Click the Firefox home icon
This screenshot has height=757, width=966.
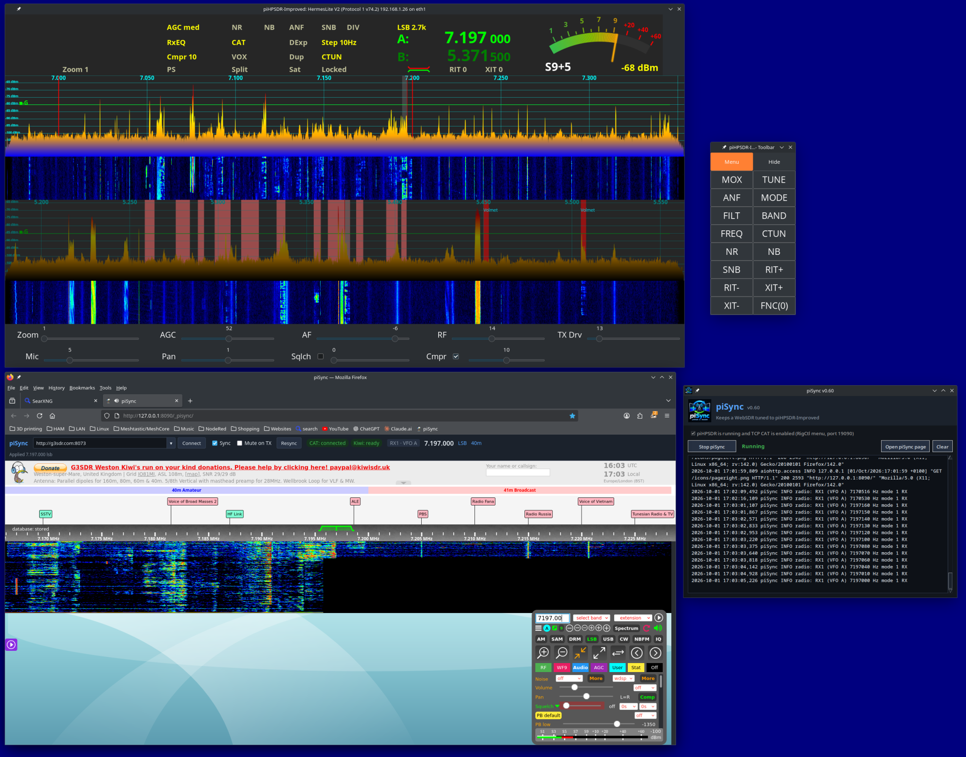coord(52,416)
